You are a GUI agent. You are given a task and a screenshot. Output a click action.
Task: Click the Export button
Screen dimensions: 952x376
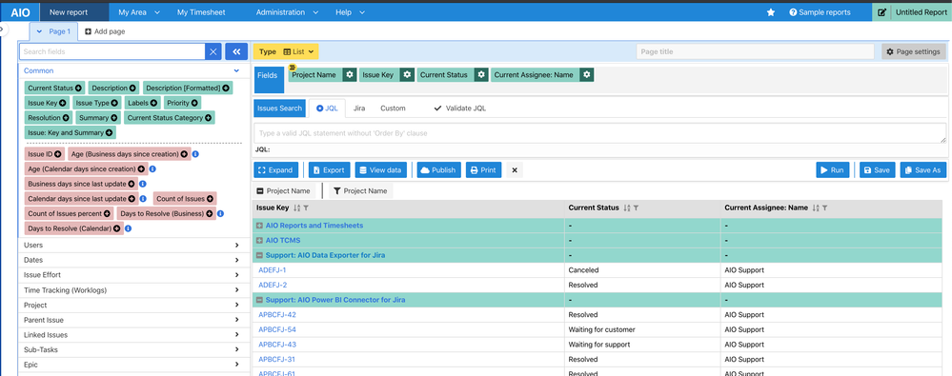tap(330, 170)
